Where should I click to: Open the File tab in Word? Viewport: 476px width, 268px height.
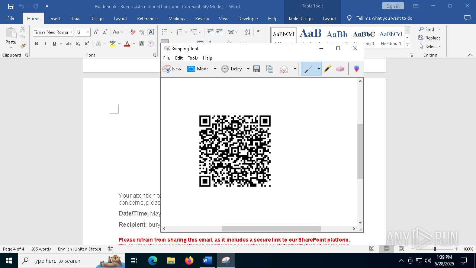point(11,18)
